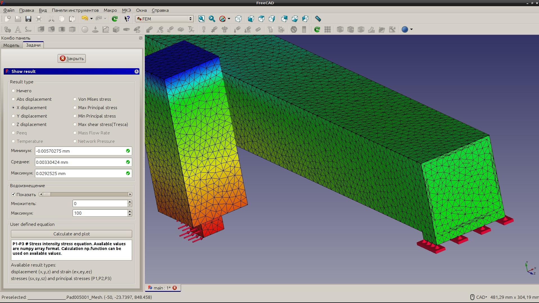Screen dimensions: 539x303
Task: Click the displacement slider right arrow
Action: click(x=130, y=194)
